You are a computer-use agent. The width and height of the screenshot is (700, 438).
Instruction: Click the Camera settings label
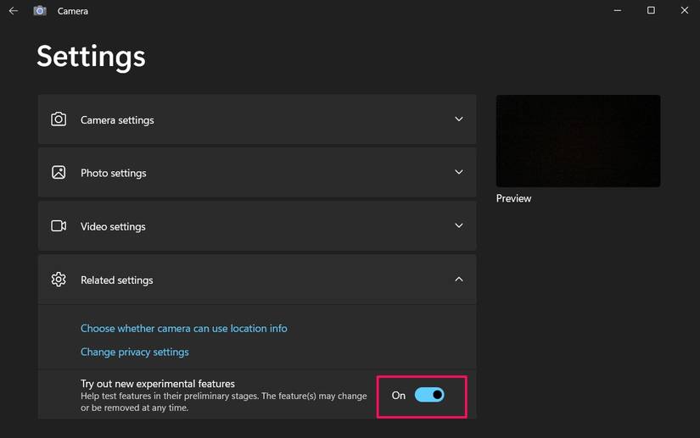(x=117, y=120)
